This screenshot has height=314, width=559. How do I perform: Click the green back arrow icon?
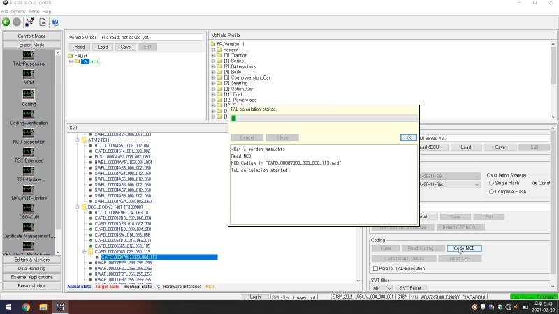6,22
